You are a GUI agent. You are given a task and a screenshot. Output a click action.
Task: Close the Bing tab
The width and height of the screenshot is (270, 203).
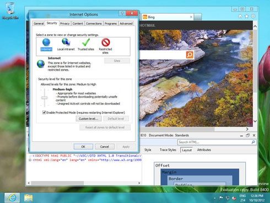[x=191, y=17]
